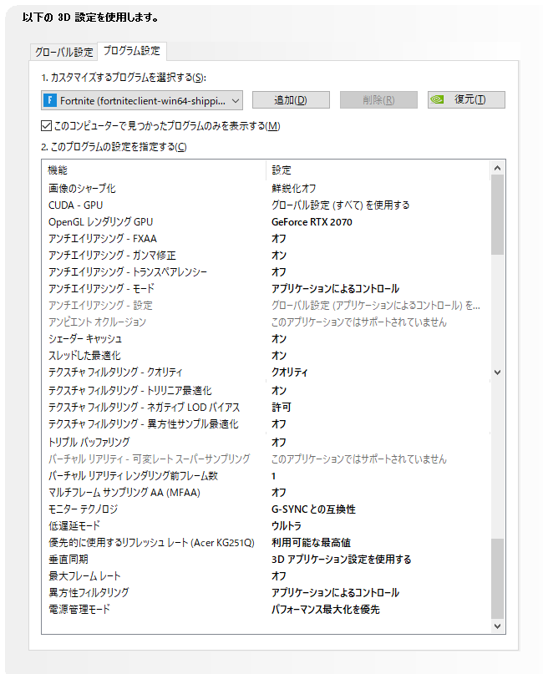
Task: Click the 鮮鋭化オフ value
Action: 294,188
